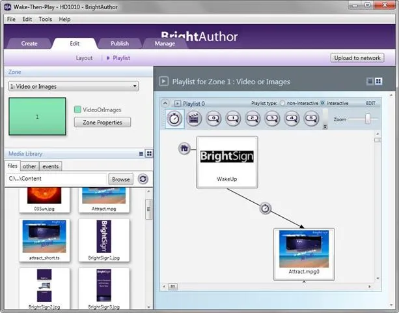The height and width of the screenshot is (313, 399).
Task: Collapse Playlist 0 with the up chevron
Action: (x=165, y=103)
